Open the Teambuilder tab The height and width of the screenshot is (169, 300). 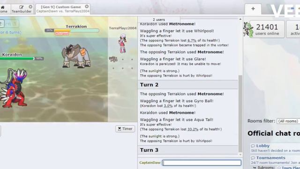click(22, 9)
